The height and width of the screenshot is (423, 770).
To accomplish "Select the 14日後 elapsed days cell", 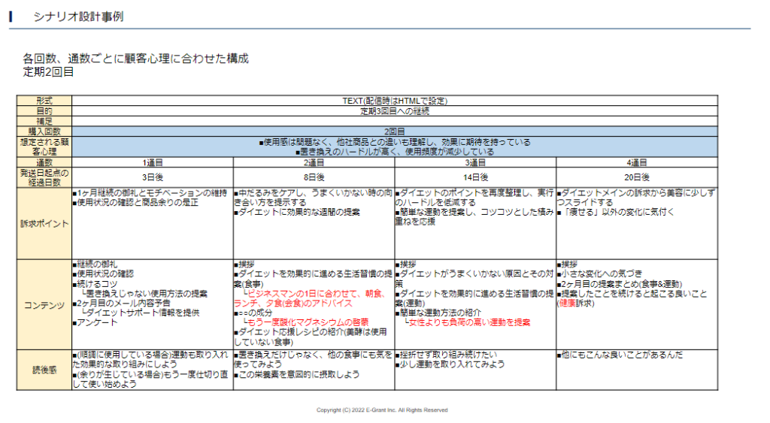I will tap(475, 177).
